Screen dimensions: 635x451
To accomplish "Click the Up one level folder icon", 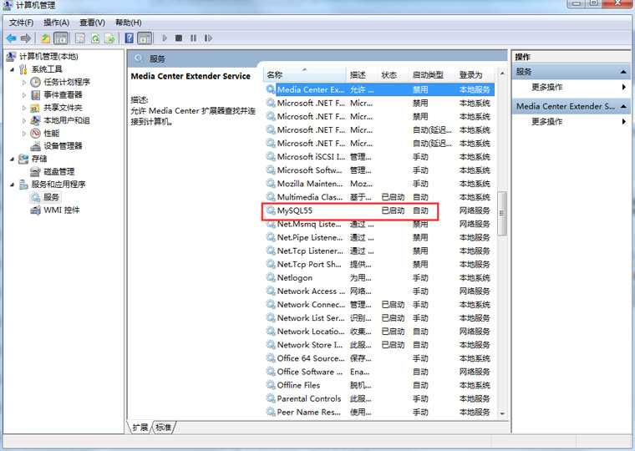I will tap(45, 38).
